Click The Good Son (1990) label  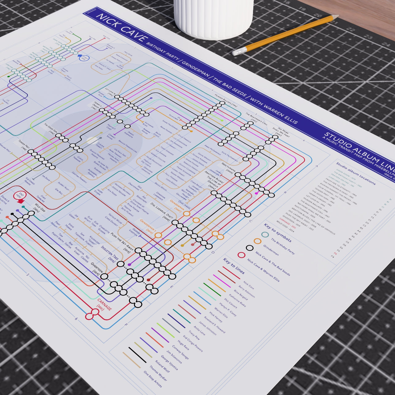(51, 129)
